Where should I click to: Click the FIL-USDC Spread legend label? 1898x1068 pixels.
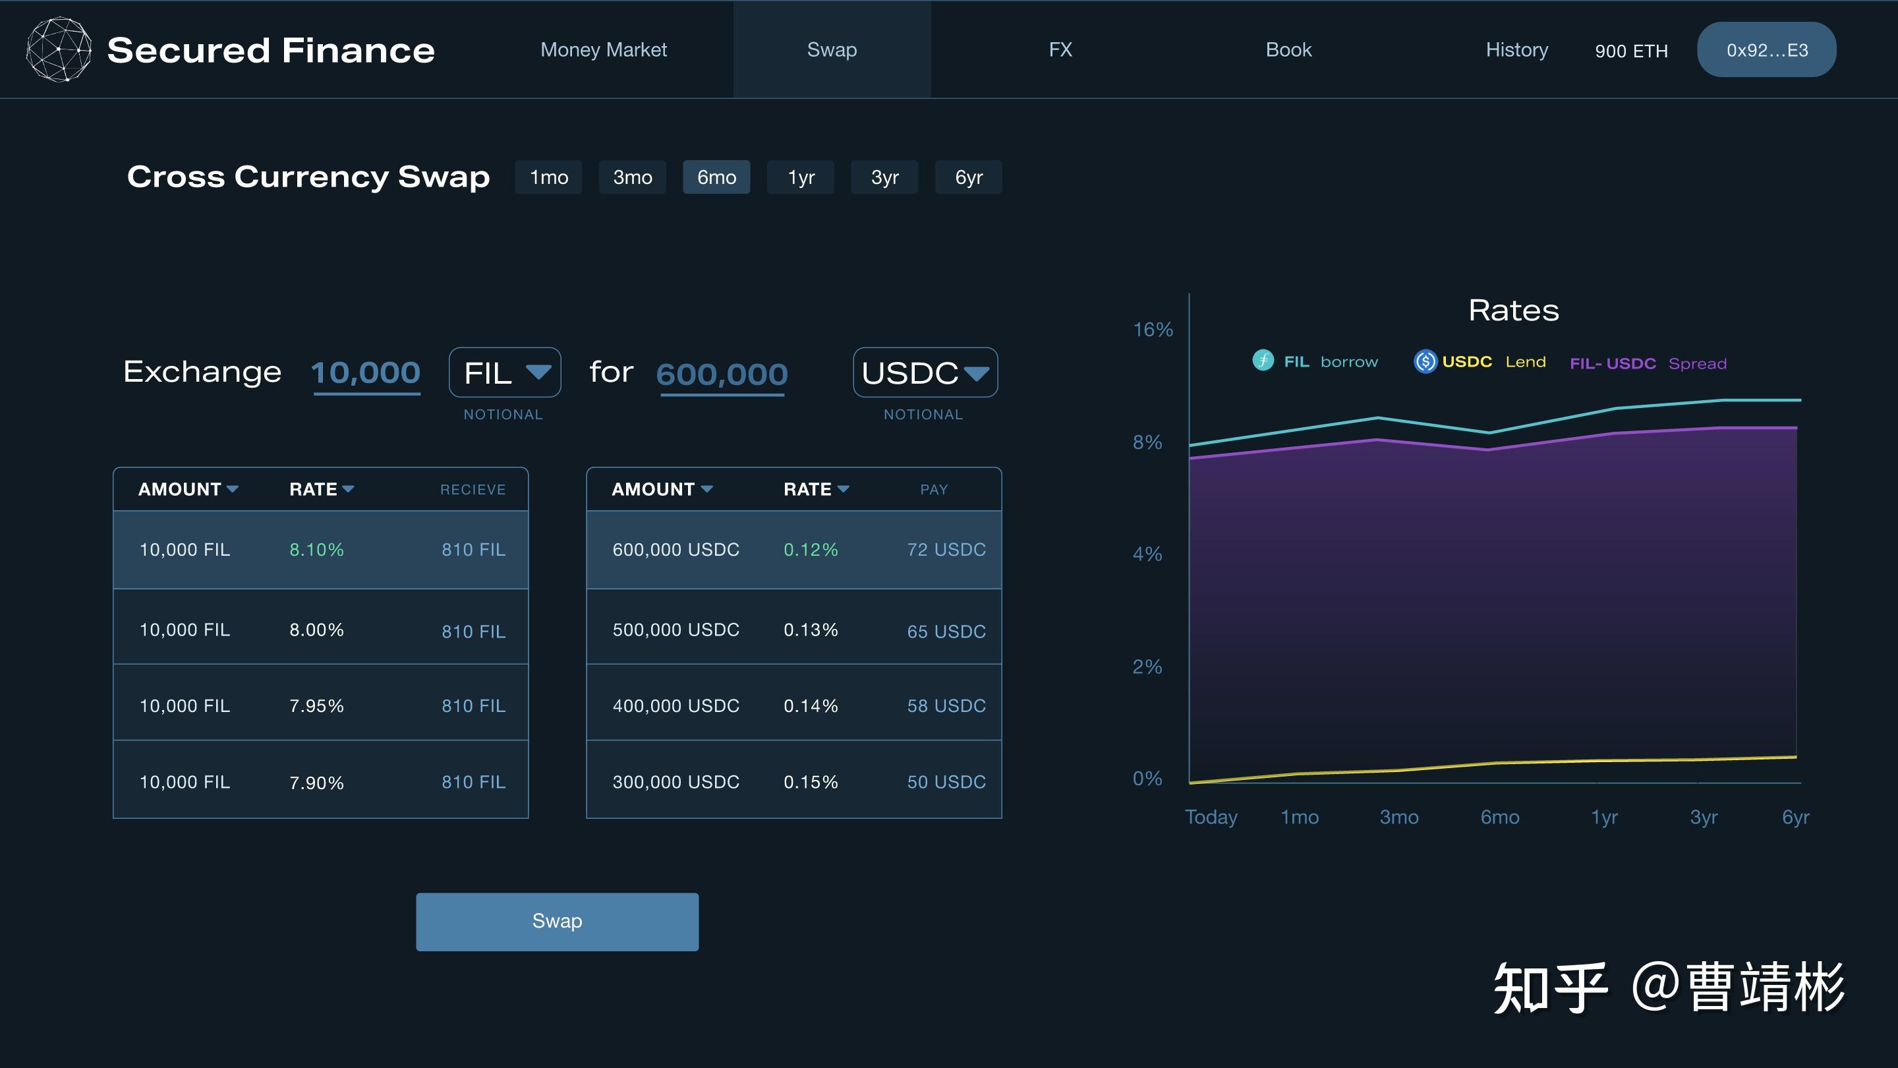(1648, 363)
